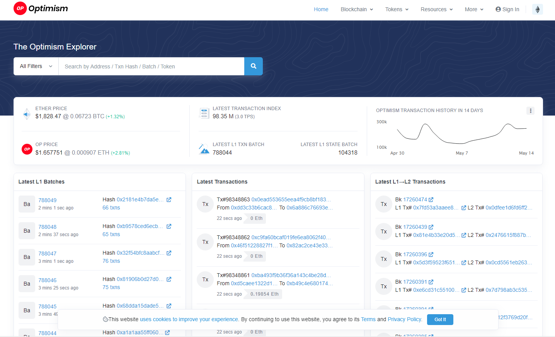Click the search input field
The height and width of the screenshot is (337, 555).
coord(151,66)
